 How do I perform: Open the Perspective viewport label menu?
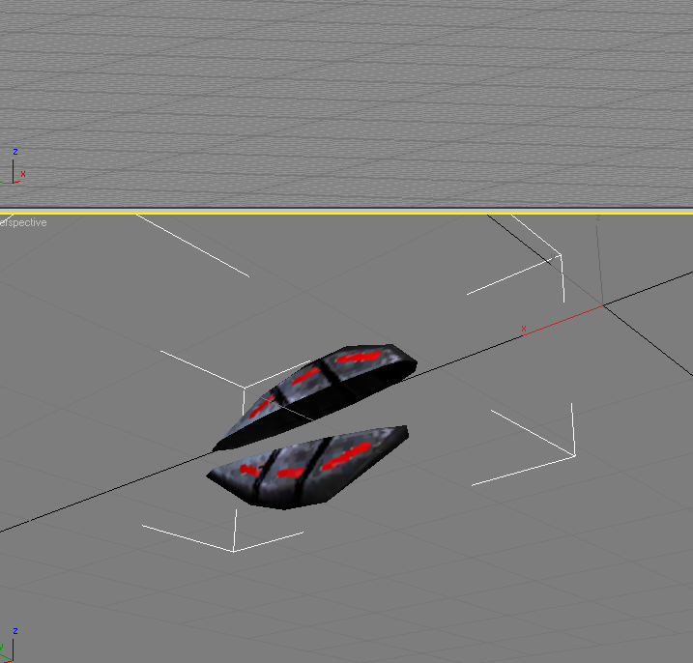[x=23, y=222]
